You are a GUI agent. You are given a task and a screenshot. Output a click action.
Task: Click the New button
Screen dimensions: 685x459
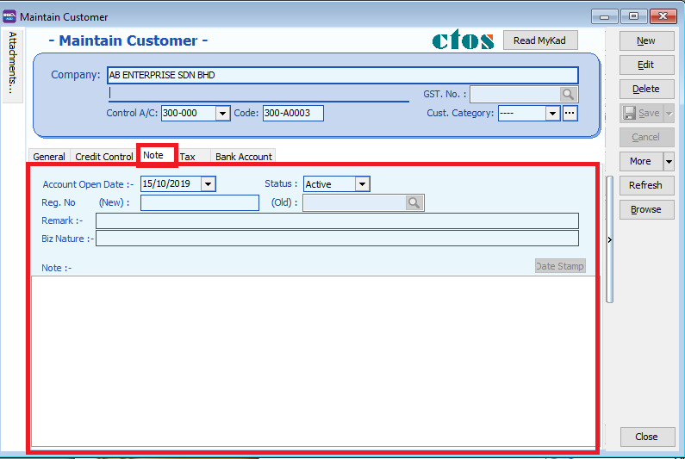645,40
